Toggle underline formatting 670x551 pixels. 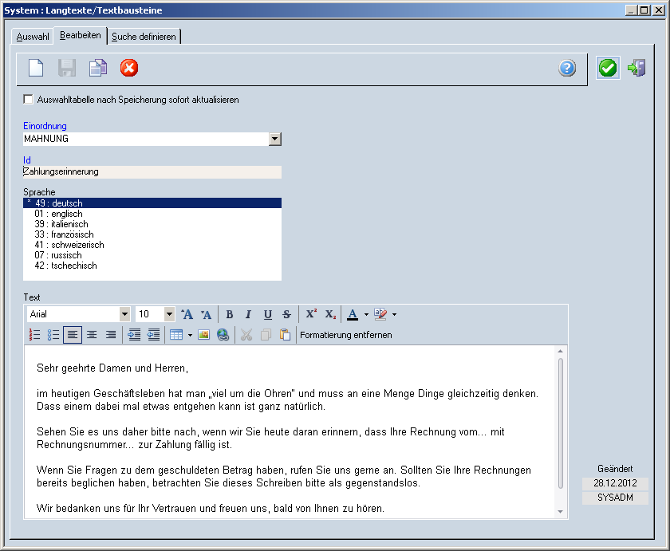[x=268, y=314]
